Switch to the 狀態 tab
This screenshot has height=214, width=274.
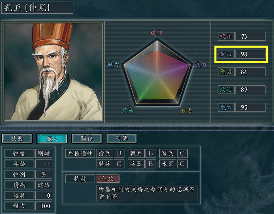coord(17,138)
